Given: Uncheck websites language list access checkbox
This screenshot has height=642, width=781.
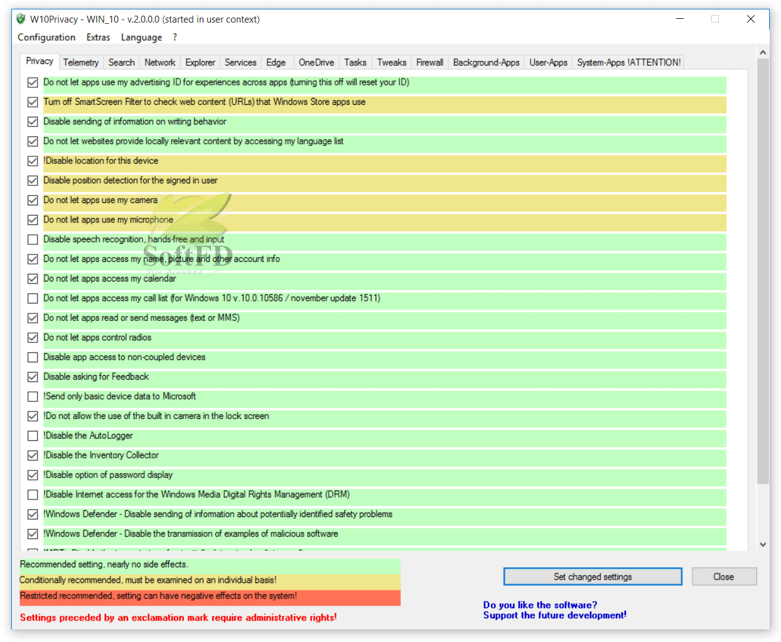Looking at the screenshot, I should tap(33, 141).
